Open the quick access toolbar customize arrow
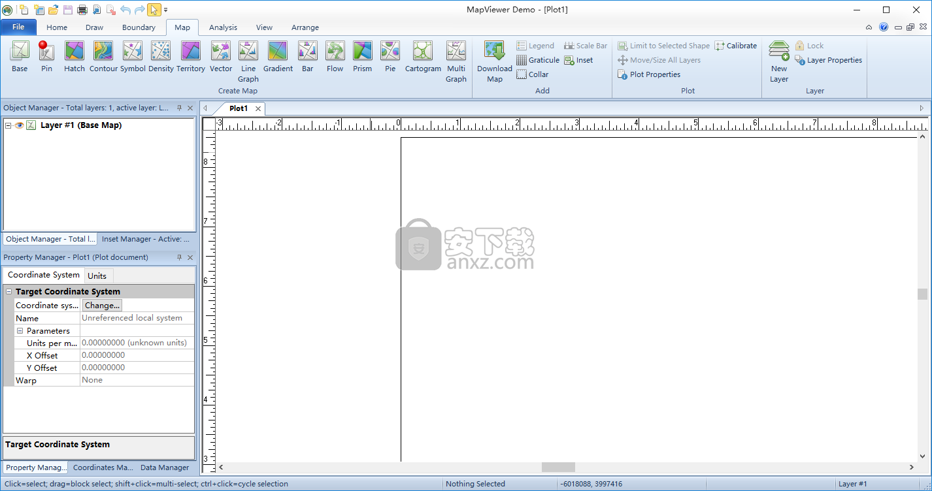Viewport: 932px width, 491px height. [166, 10]
